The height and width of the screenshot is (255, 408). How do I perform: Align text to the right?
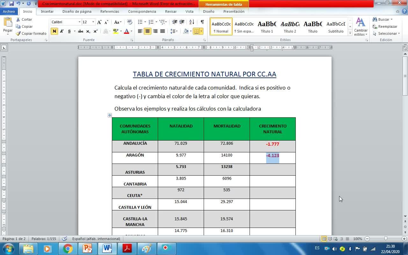click(x=155, y=31)
